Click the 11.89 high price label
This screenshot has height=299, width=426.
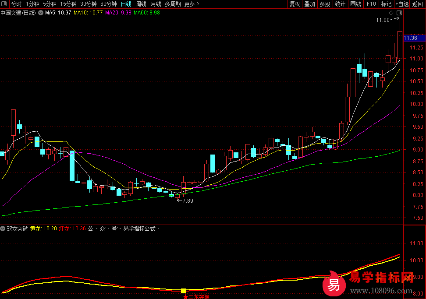point(383,20)
